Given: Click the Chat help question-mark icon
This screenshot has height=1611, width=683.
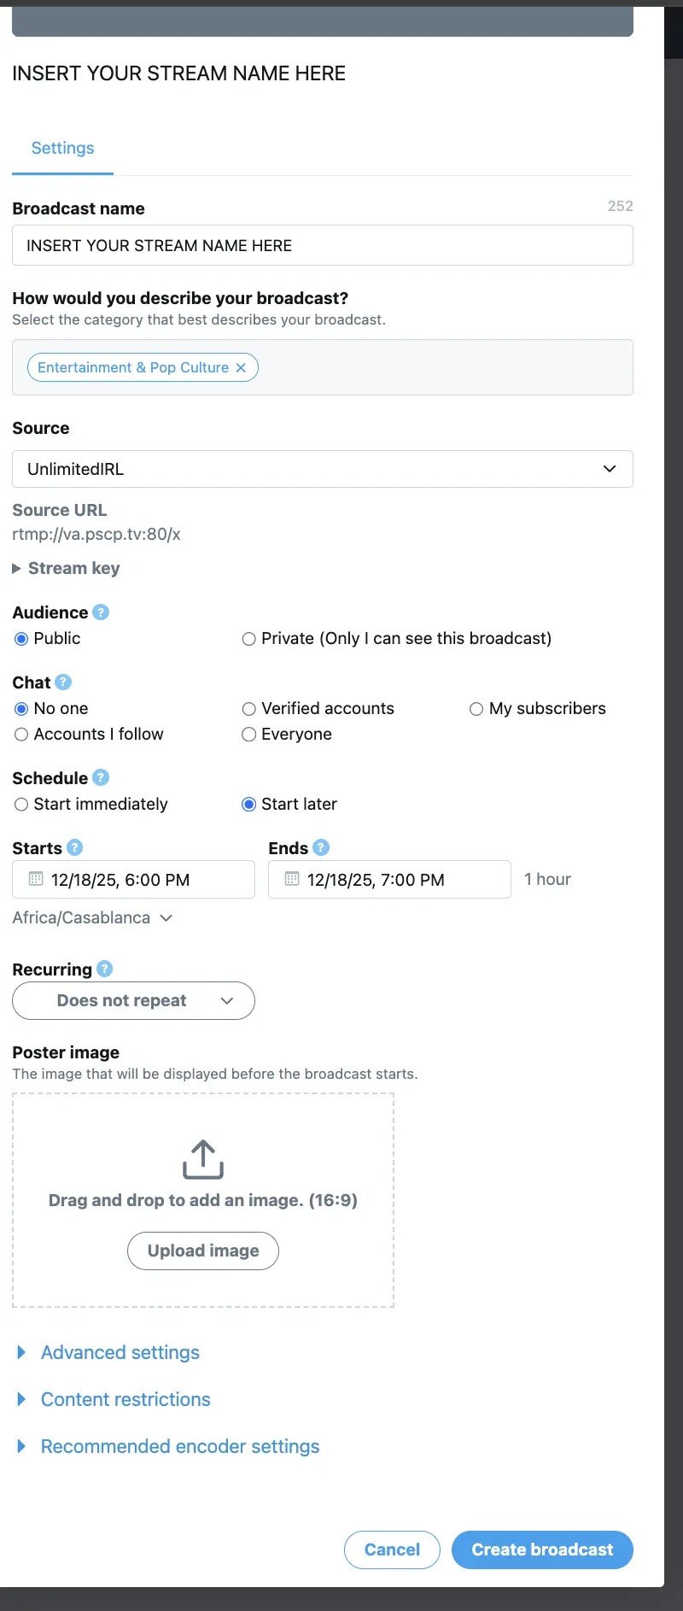Looking at the screenshot, I should click(63, 682).
